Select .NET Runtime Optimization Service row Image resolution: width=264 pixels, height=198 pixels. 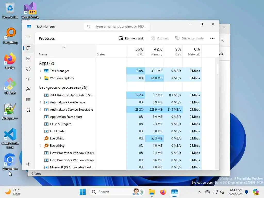pos(118,95)
